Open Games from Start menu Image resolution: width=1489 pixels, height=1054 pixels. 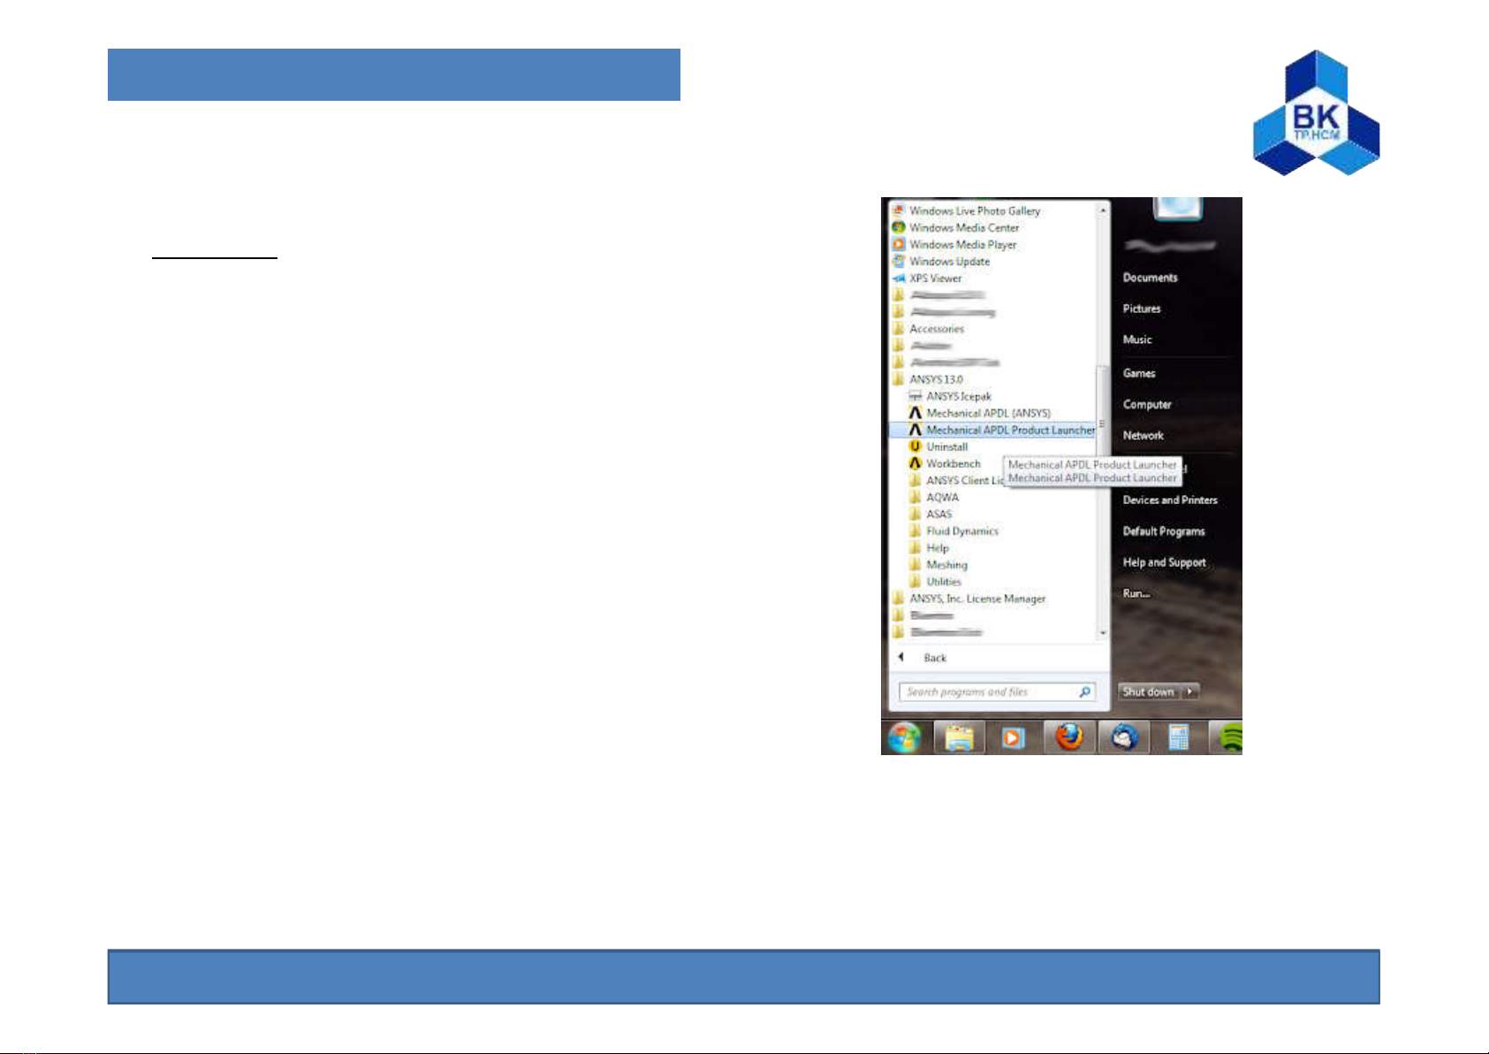tap(1139, 373)
